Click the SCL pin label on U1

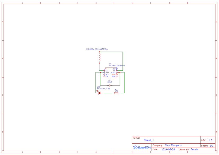[x=107, y=74]
